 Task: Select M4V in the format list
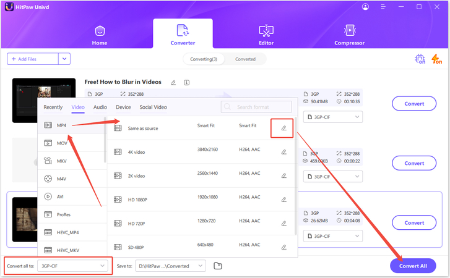[72, 179]
